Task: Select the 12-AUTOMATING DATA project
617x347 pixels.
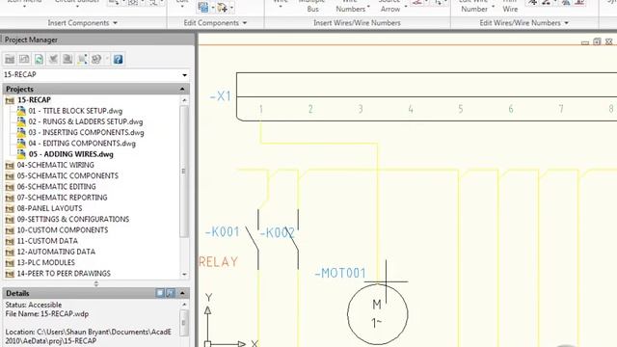Action: (56, 252)
